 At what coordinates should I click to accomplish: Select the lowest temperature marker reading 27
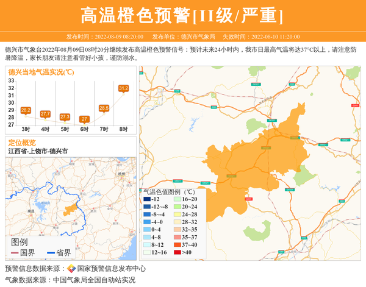click(84, 119)
